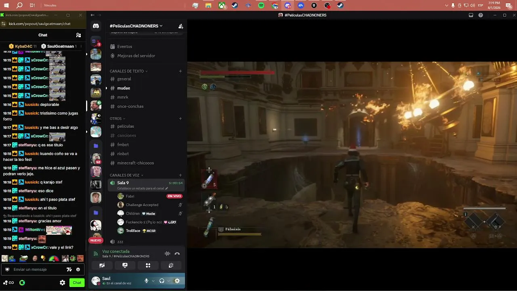Open voice connection signal details
The width and height of the screenshot is (517, 291).
click(x=96, y=254)
